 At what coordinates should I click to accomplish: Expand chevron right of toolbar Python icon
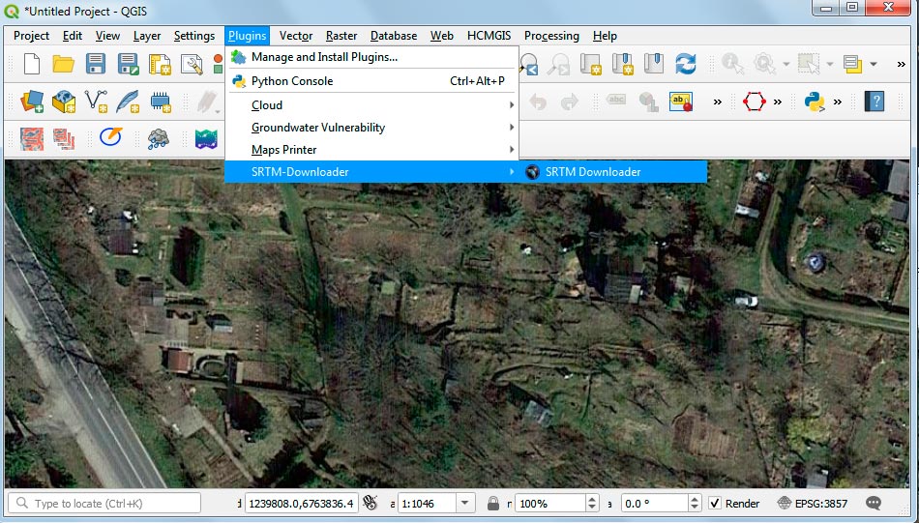[838, 102]
